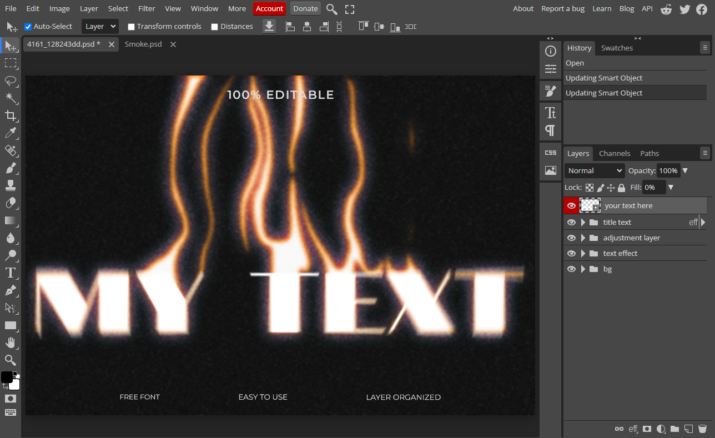Screen dimensions: 715x438
Task: Open the Filter menu
Action: point(146,8)
